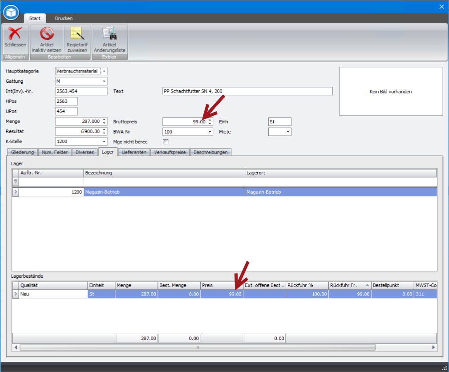This screenshot has height=372, width=449.
Task: Click the Neu quality cell
Action: pos(53,294)
